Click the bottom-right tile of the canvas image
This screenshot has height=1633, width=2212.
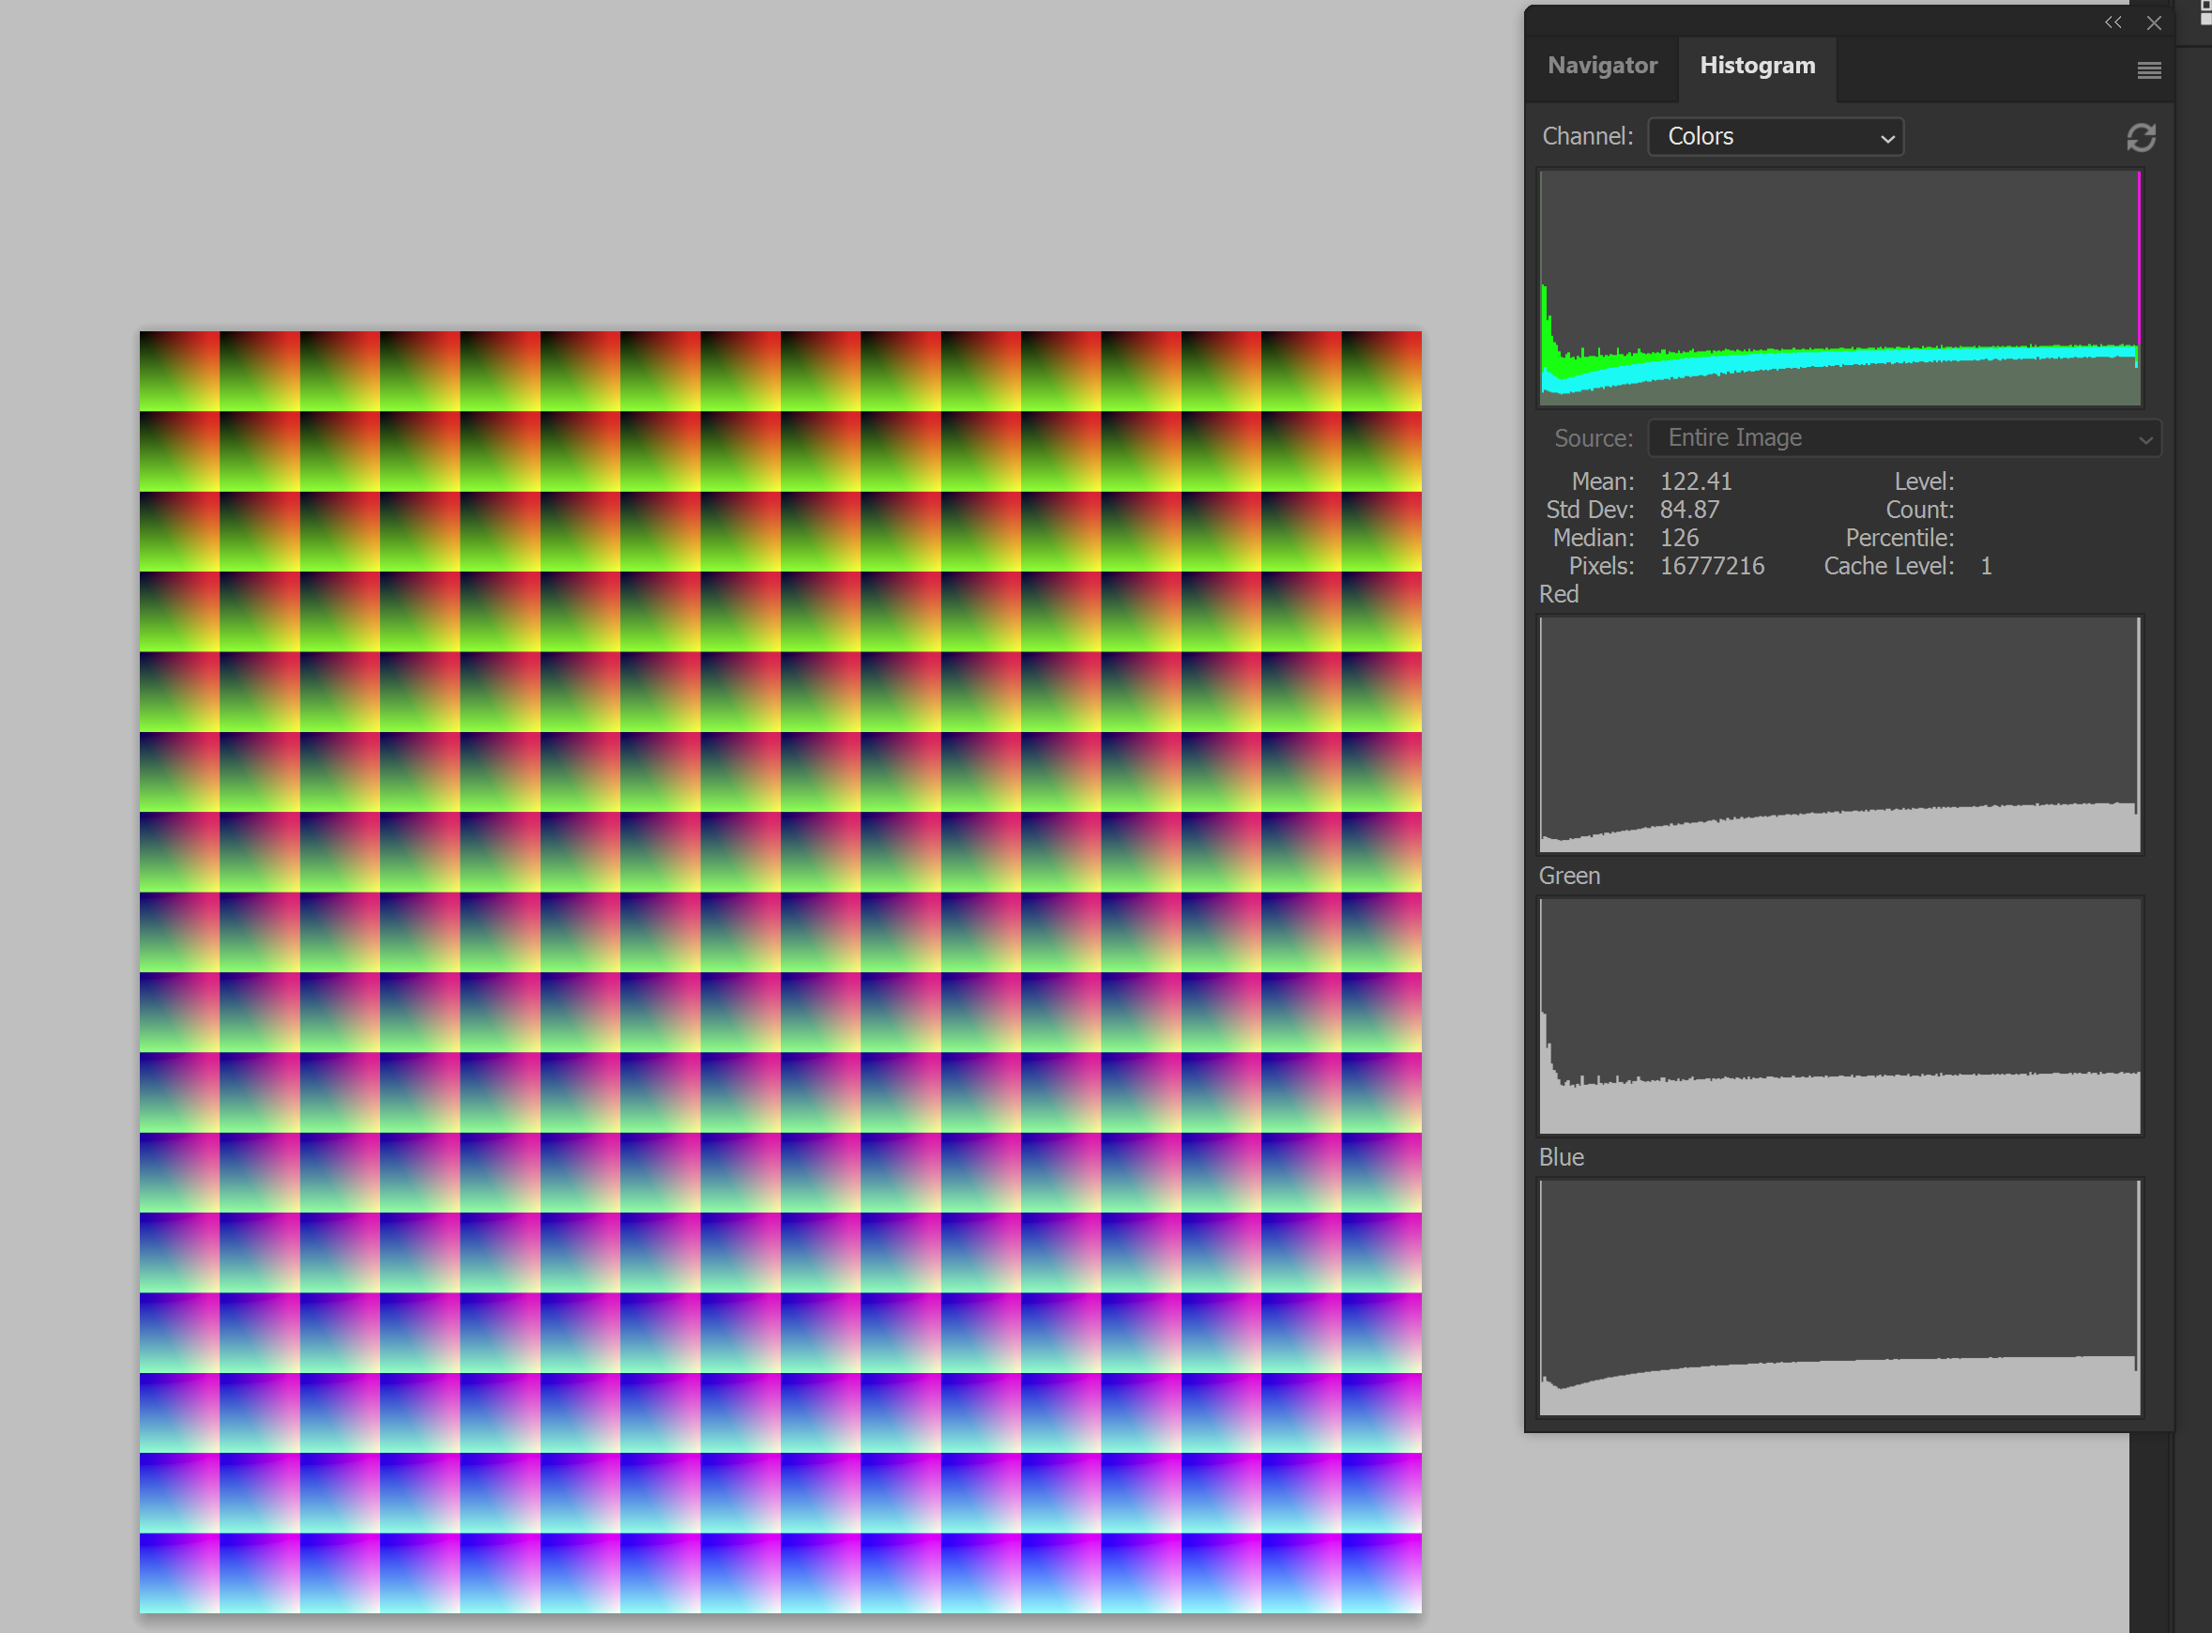(x=1381, y=1573)
